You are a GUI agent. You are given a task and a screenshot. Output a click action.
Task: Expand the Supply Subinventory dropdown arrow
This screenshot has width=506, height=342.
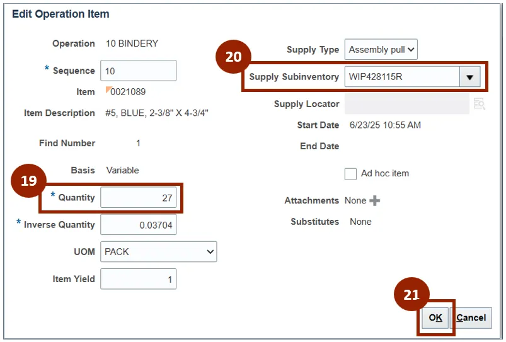coord(469,77)
